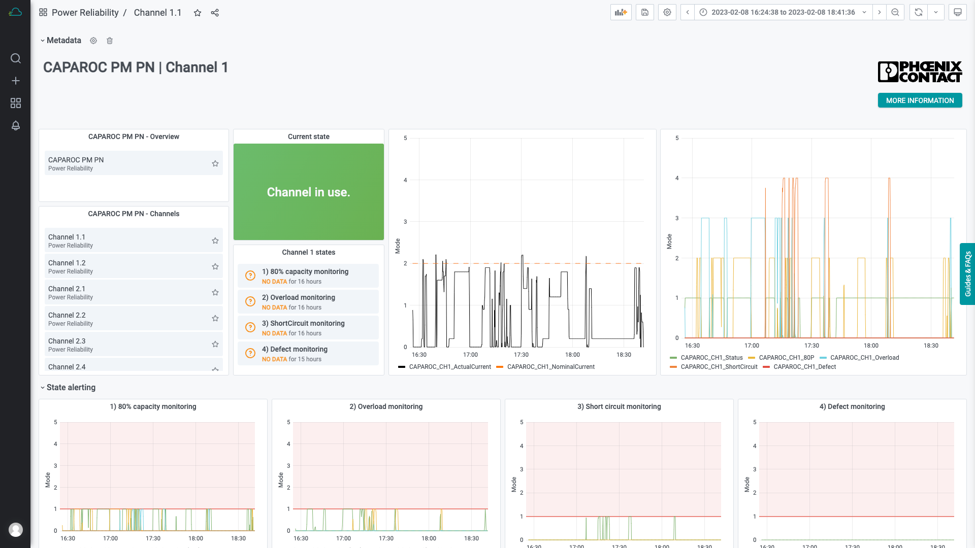Image resolution: width=975 pixels, height=548 pixels.
Task: Zoom out the time range
Action: (x=895, y=12)
